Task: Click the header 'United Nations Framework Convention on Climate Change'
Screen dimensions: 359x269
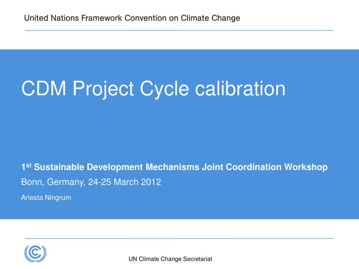Action: click(132, 18)
